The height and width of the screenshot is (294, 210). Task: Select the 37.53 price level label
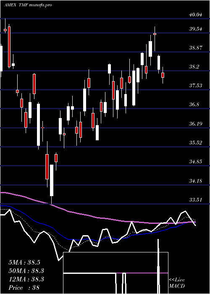pos(196,86)
